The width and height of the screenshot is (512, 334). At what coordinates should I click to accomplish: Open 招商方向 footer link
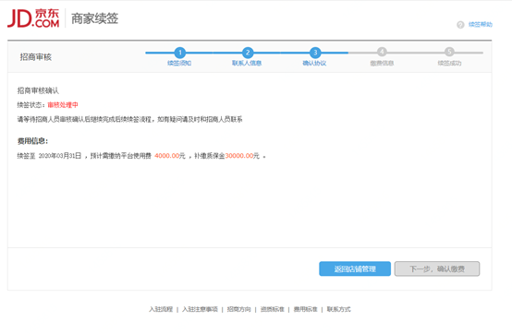coord(239,309)
